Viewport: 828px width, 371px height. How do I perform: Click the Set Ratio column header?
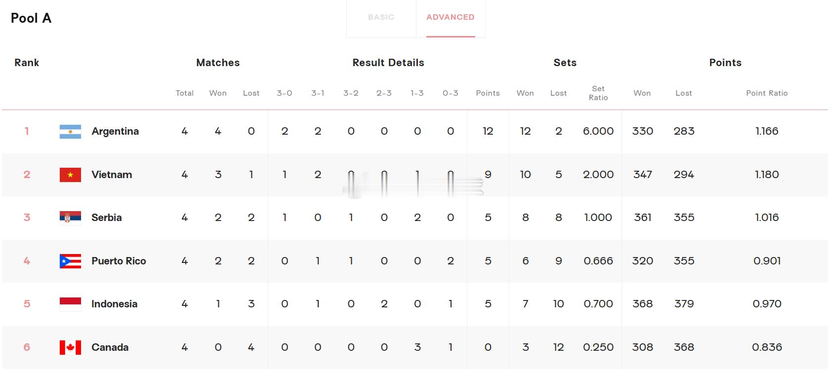pyautogui.click(x=598, y=93)
